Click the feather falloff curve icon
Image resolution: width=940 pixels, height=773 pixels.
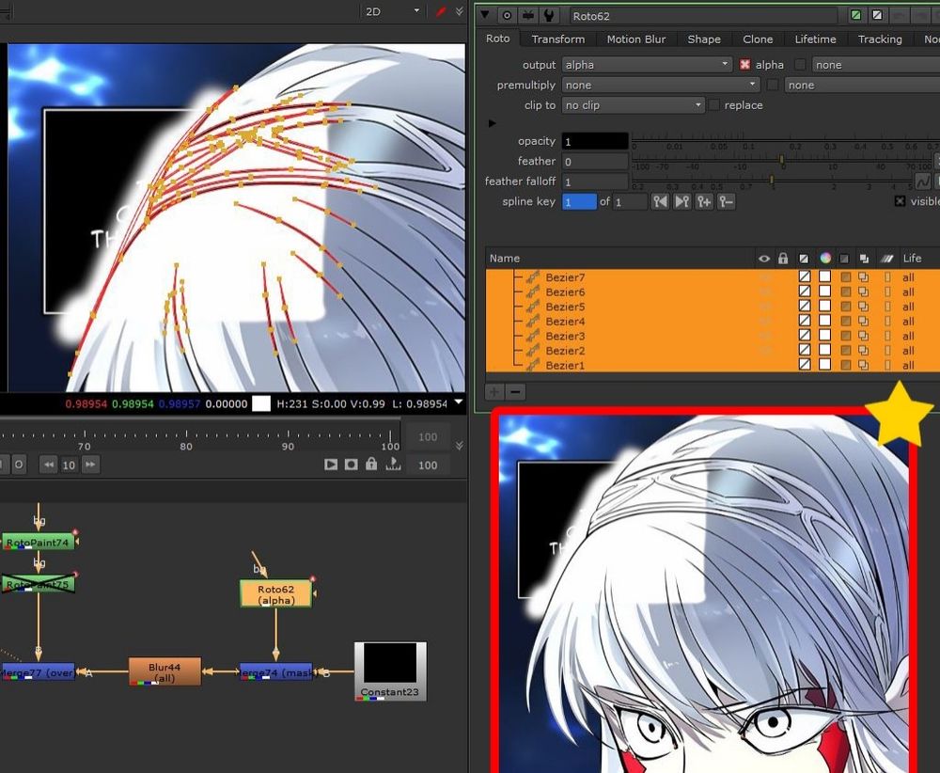click(923, 181)
